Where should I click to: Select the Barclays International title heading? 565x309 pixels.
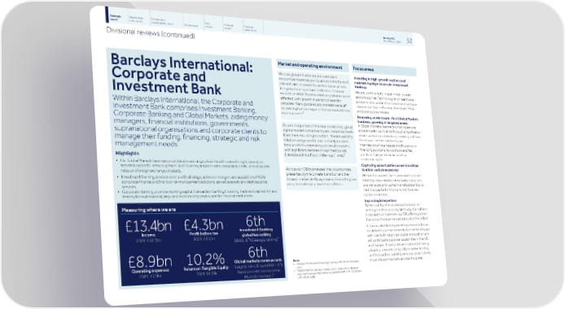click(x=182, y=73)
